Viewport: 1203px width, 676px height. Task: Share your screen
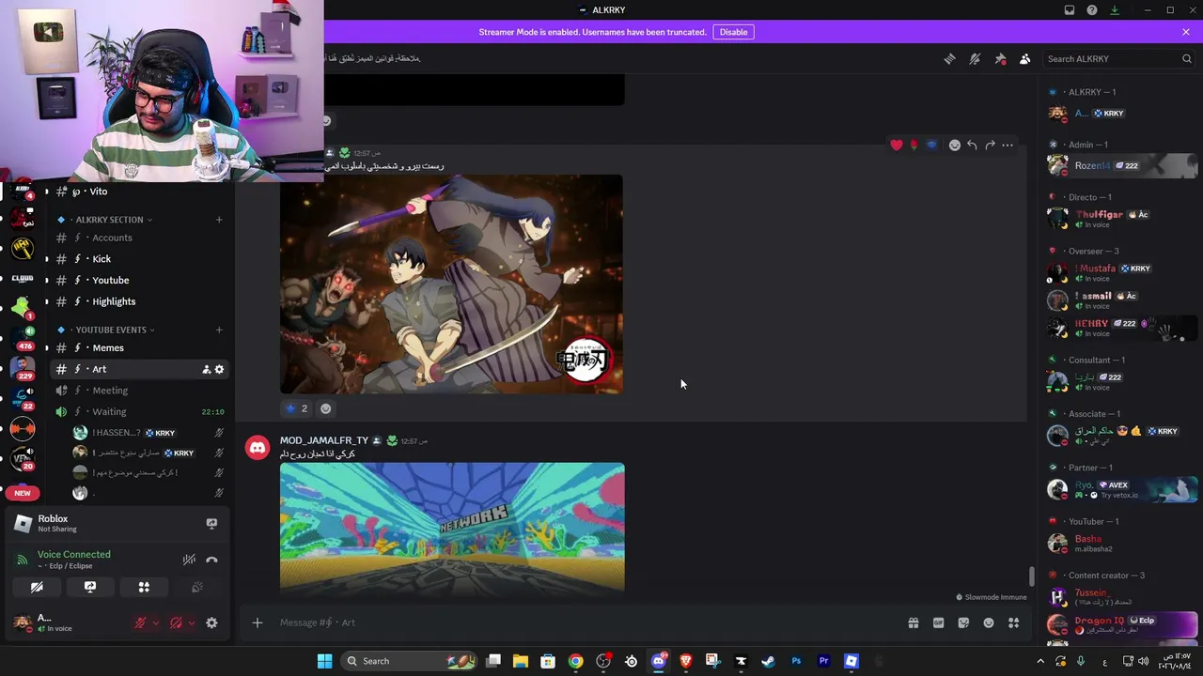click(90, 587)
